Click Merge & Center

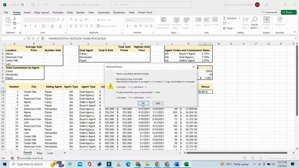click(x=107, y=26)
